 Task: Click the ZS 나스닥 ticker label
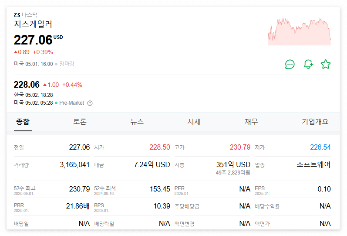click(25, 15)
